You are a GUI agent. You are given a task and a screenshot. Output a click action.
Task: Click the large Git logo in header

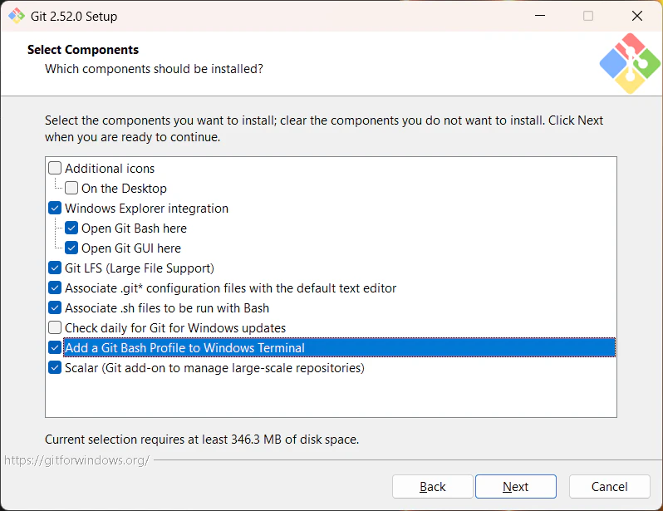[x=630, y=63]
